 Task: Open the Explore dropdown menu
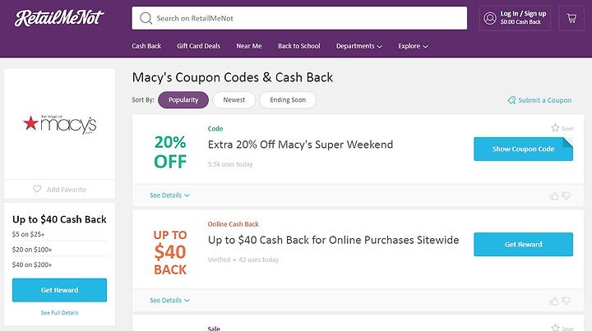point(413,46)
